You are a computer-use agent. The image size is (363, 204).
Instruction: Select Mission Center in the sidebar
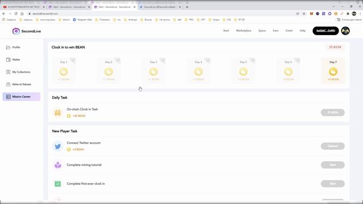(x=22, y=97)
